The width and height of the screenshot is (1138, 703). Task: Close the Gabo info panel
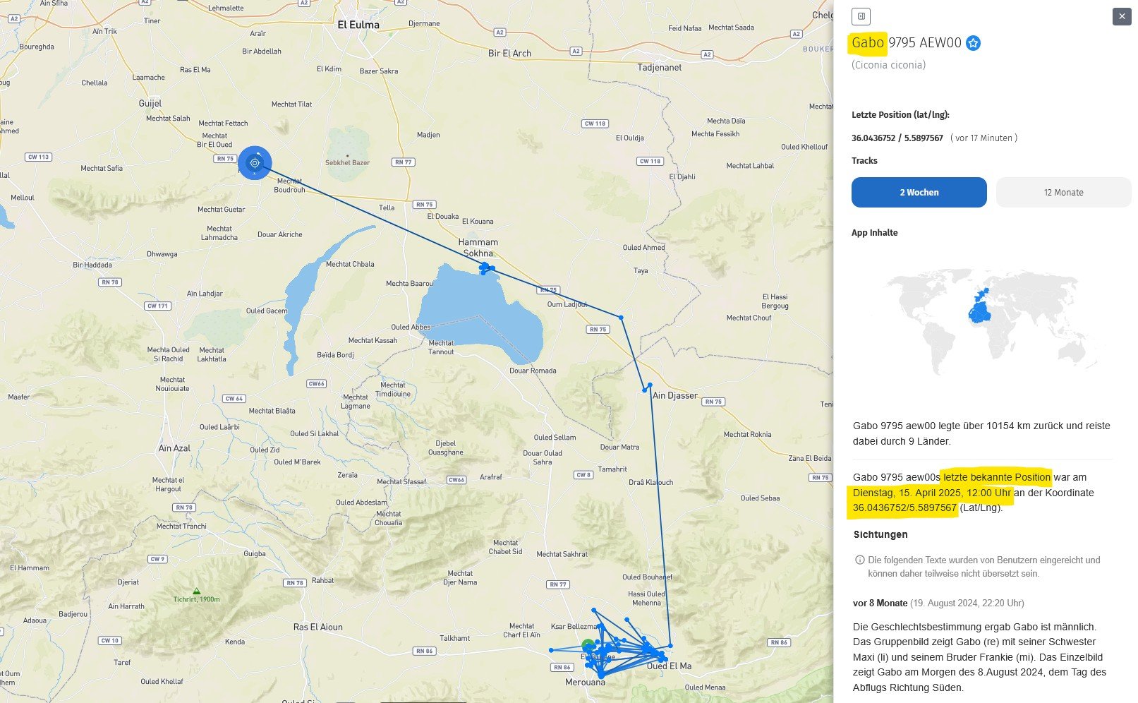pos(1121,16)
